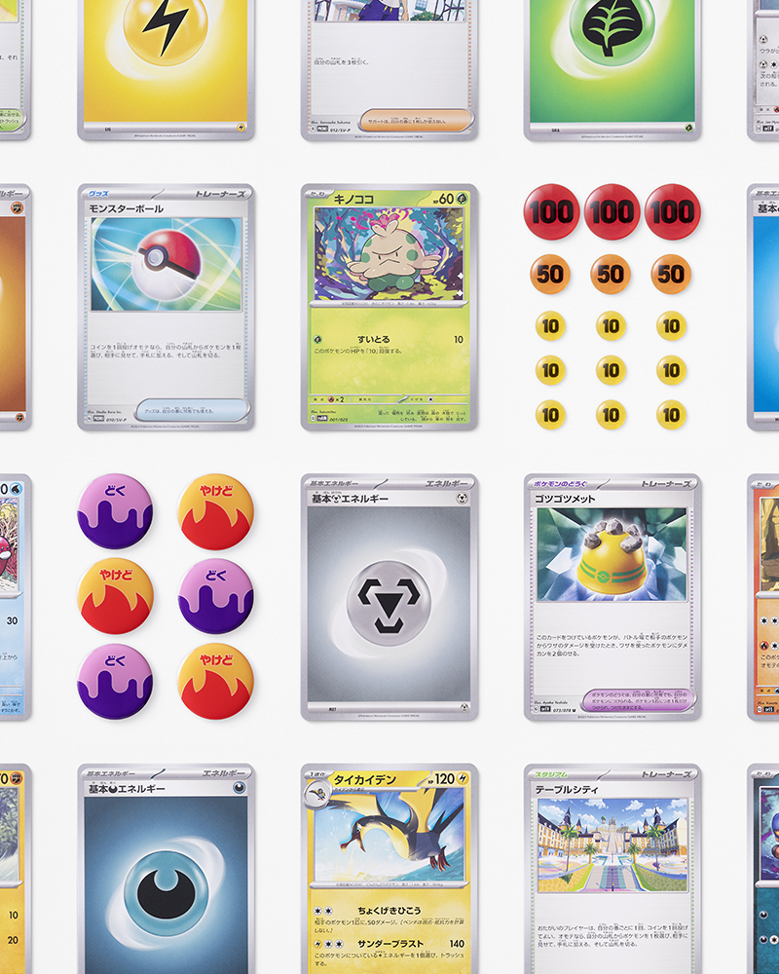Viewport: 779px width, 974px height.
Task: Click the キノココ card name
Action: pyautogui.click(x=353, y=199)
